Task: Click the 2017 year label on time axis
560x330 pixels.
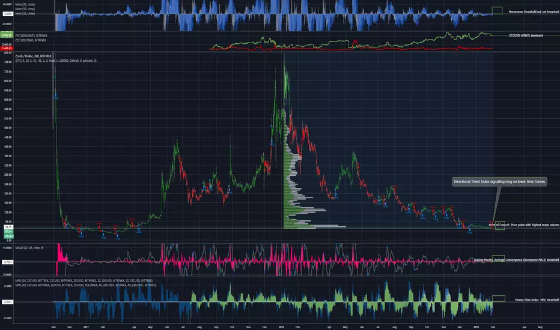Action: point(86,327)
